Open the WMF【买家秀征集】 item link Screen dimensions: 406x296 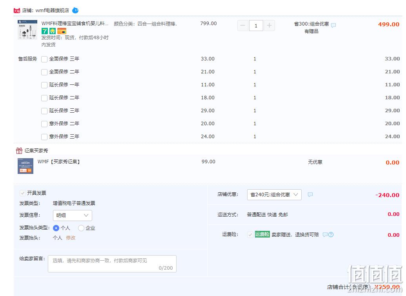tap(59, 162)
